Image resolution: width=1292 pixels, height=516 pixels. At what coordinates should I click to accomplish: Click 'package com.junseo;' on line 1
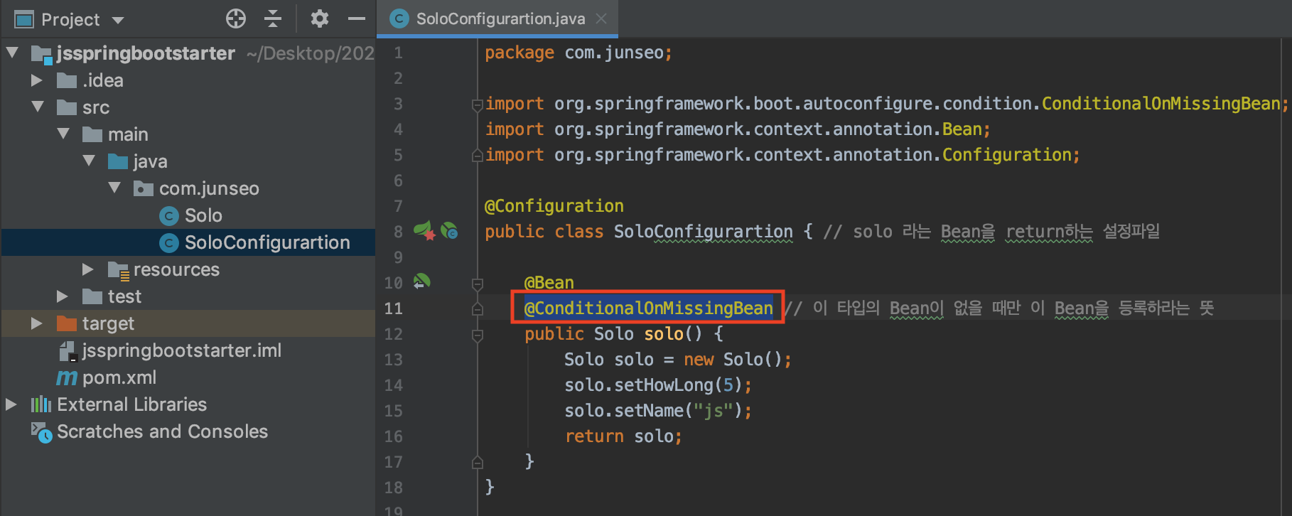[x=578, y=53]
